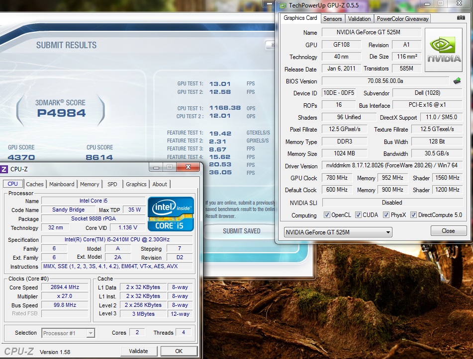Click the Core Speed value 2694.4 MHz
Image resolution: width=473 pixels, height=359 pixels.
click(x=65, y=287)
